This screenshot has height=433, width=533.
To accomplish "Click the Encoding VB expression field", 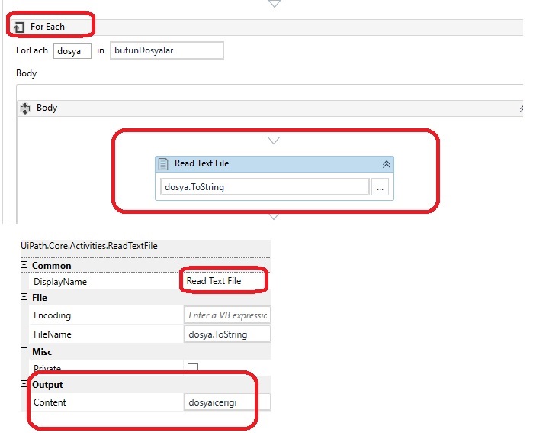I will click(x=227, y=315).
